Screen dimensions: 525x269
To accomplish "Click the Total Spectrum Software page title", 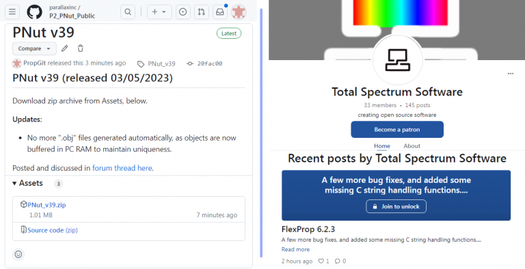I will 397,92.
